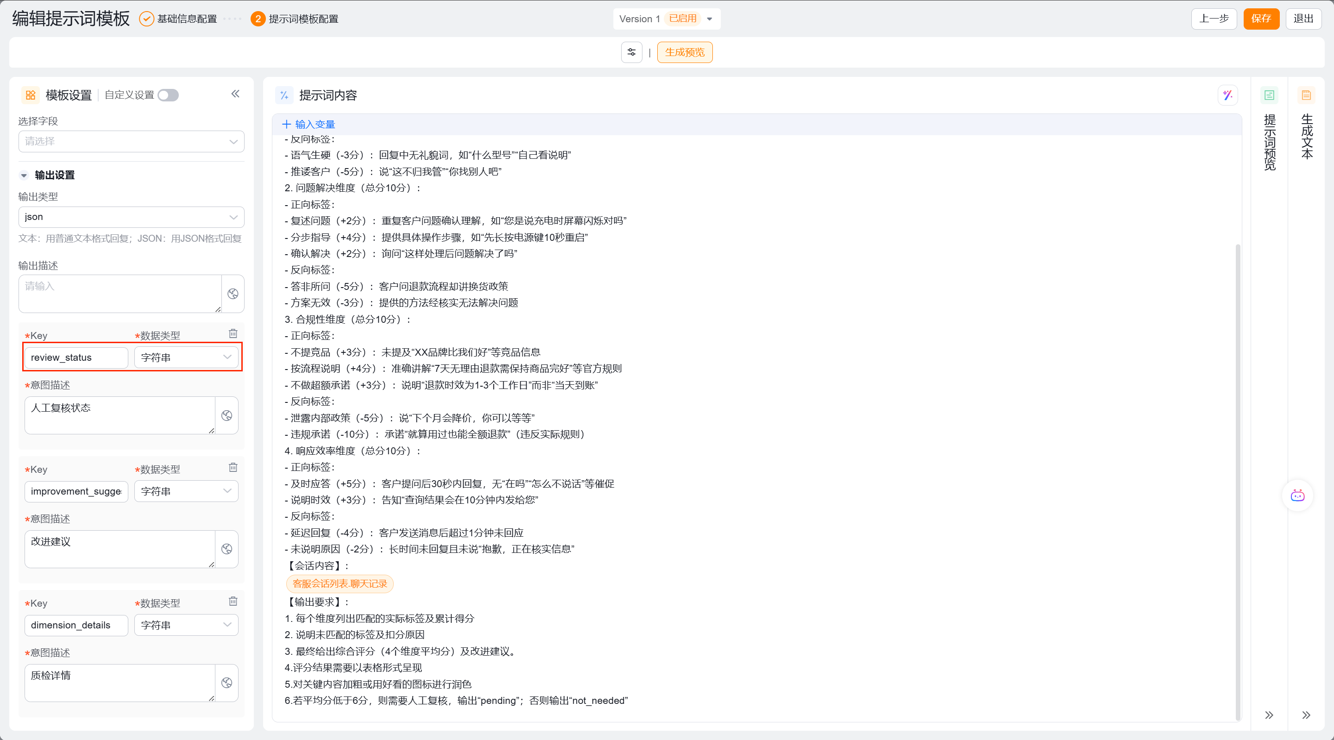Delete the review_status key entry
The width and height of the screenshot is (1334, 740).
click(x=233, y=333)
